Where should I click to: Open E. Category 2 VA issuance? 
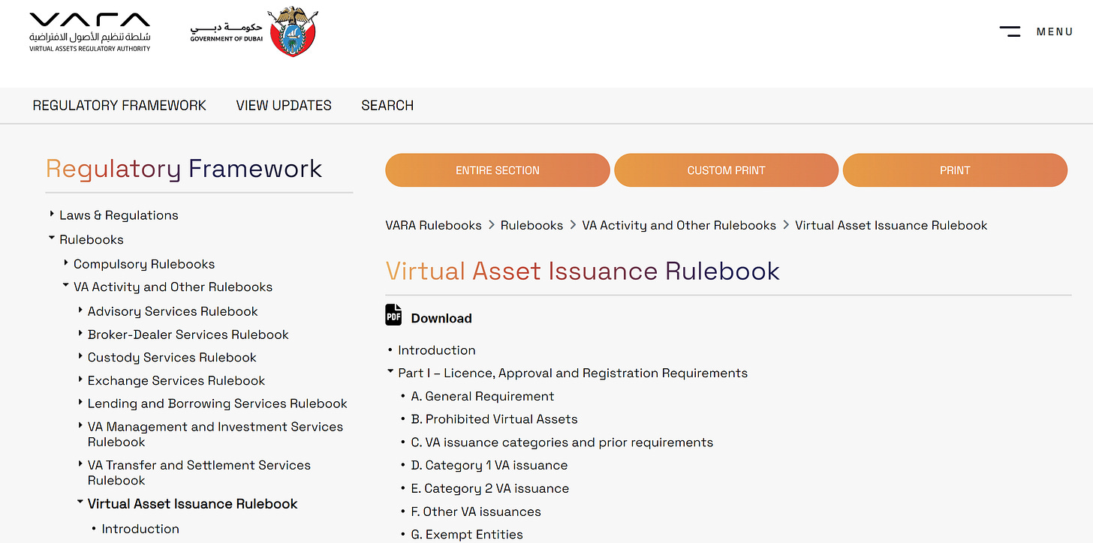point(490,489)
